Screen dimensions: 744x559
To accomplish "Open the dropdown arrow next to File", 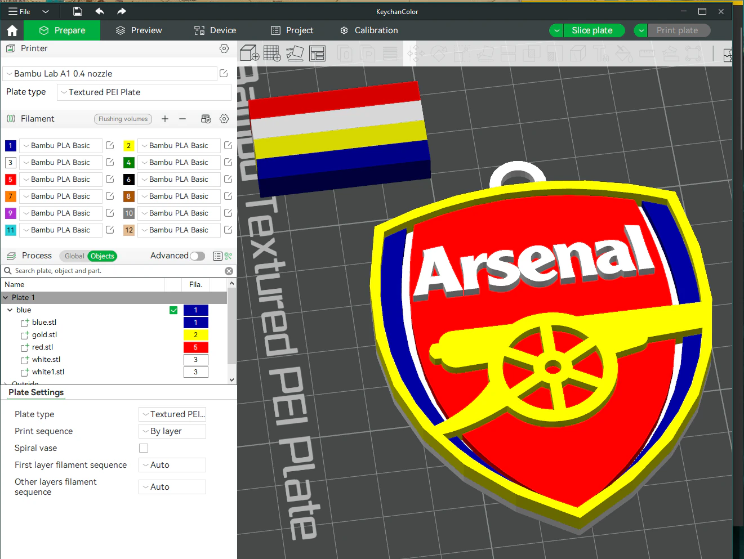I will click(x=46, y=11).
